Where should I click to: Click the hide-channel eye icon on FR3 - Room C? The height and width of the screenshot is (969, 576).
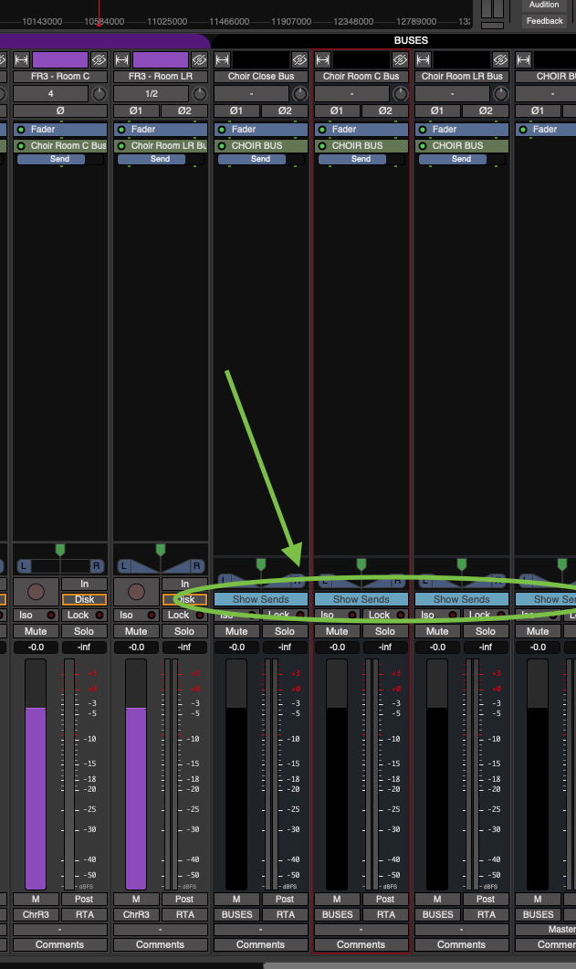pos(99,59)
